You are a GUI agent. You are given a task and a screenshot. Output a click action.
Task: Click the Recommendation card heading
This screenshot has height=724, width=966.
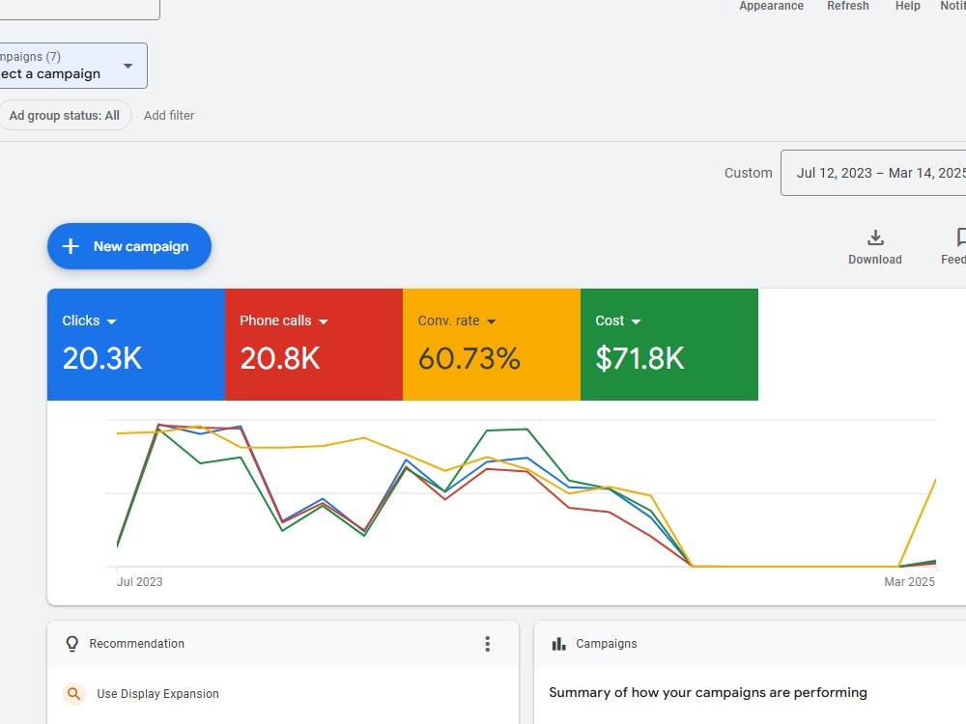click(137, 643)
